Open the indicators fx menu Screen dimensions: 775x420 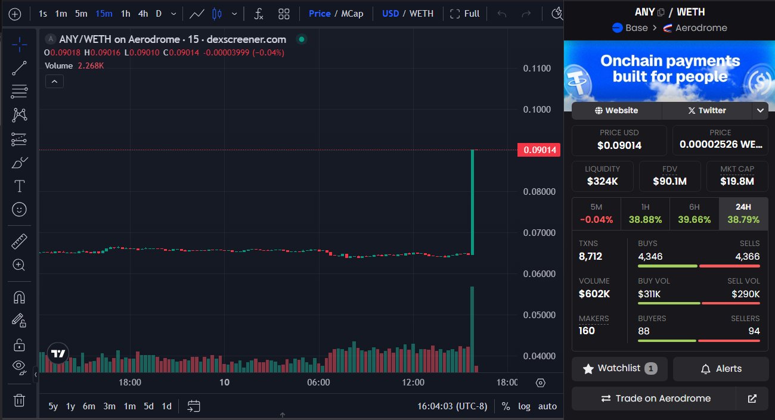coord(258,14)
